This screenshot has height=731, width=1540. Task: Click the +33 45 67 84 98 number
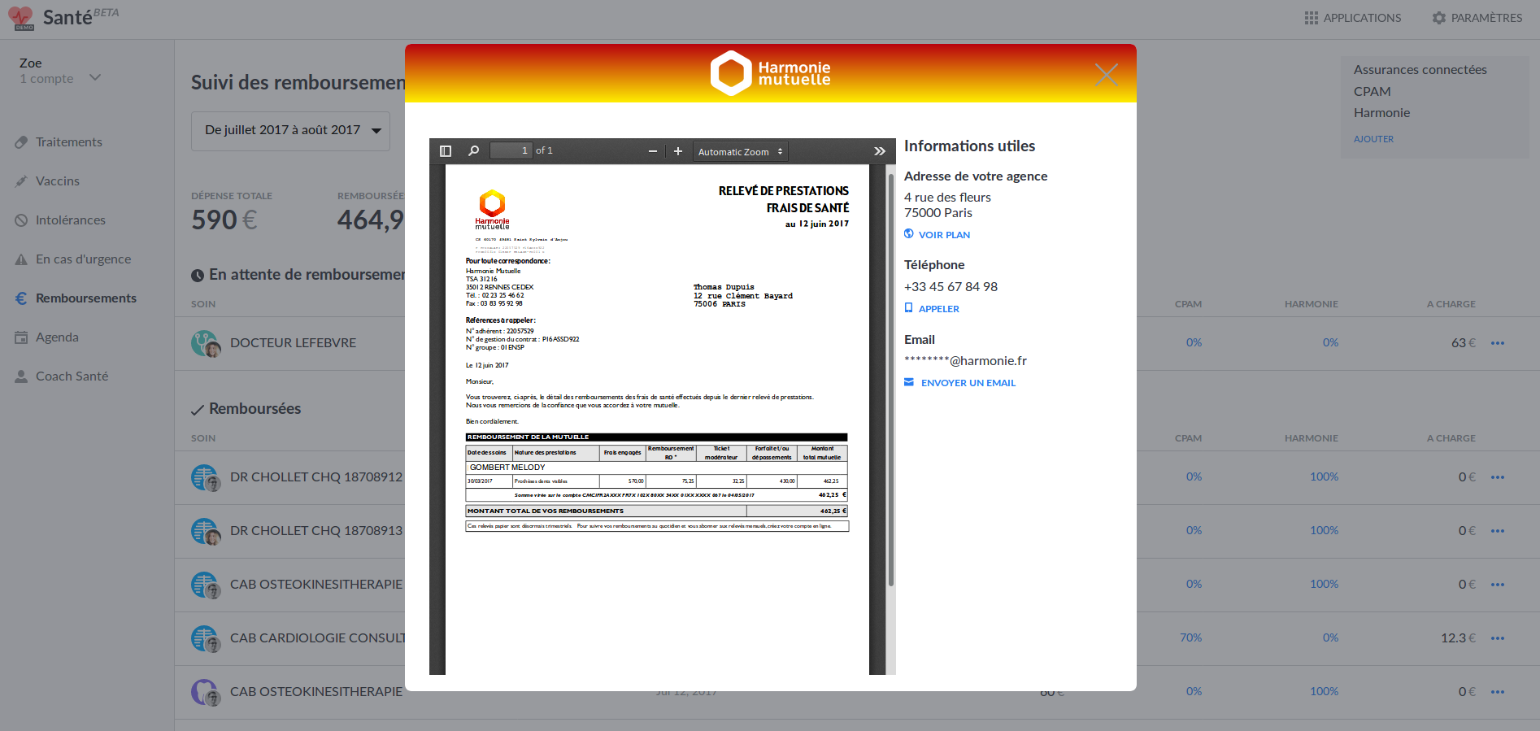pos(951,287)
